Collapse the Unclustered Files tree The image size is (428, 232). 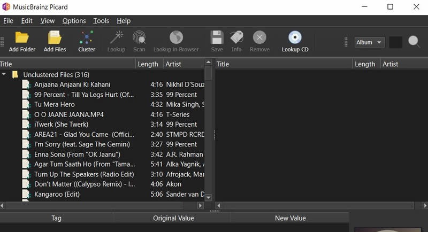4,74
